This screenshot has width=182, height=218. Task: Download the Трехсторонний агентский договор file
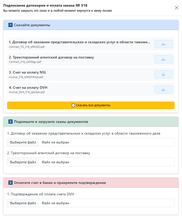tap(163, 59)
